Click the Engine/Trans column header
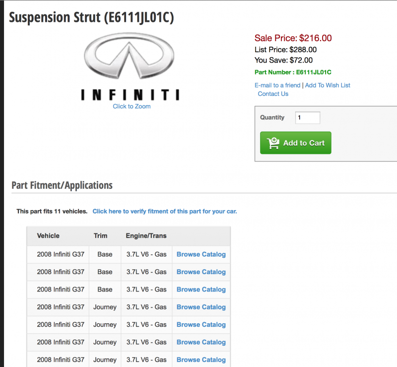This screenshot has width=397, height=367. pyautogui.click(x=146, y=236)
